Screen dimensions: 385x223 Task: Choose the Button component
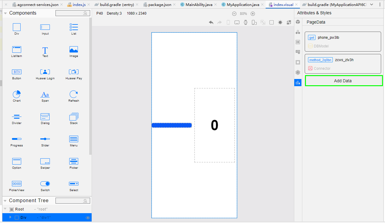(x=17, y=74)
